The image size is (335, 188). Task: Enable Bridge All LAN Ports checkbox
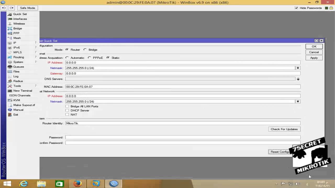[x=67, y=106]
